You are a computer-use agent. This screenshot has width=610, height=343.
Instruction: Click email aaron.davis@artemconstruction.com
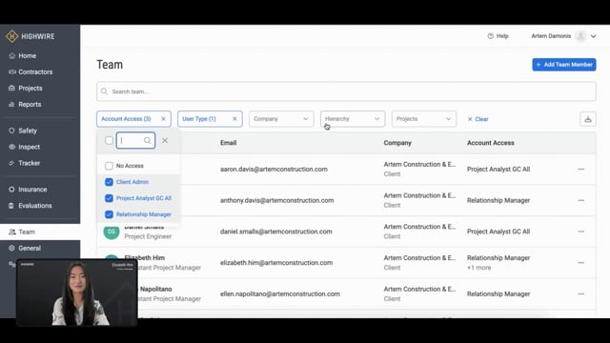point(274,170)
